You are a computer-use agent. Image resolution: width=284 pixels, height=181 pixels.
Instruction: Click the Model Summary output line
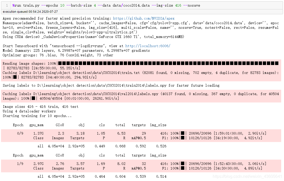[76, 50]
